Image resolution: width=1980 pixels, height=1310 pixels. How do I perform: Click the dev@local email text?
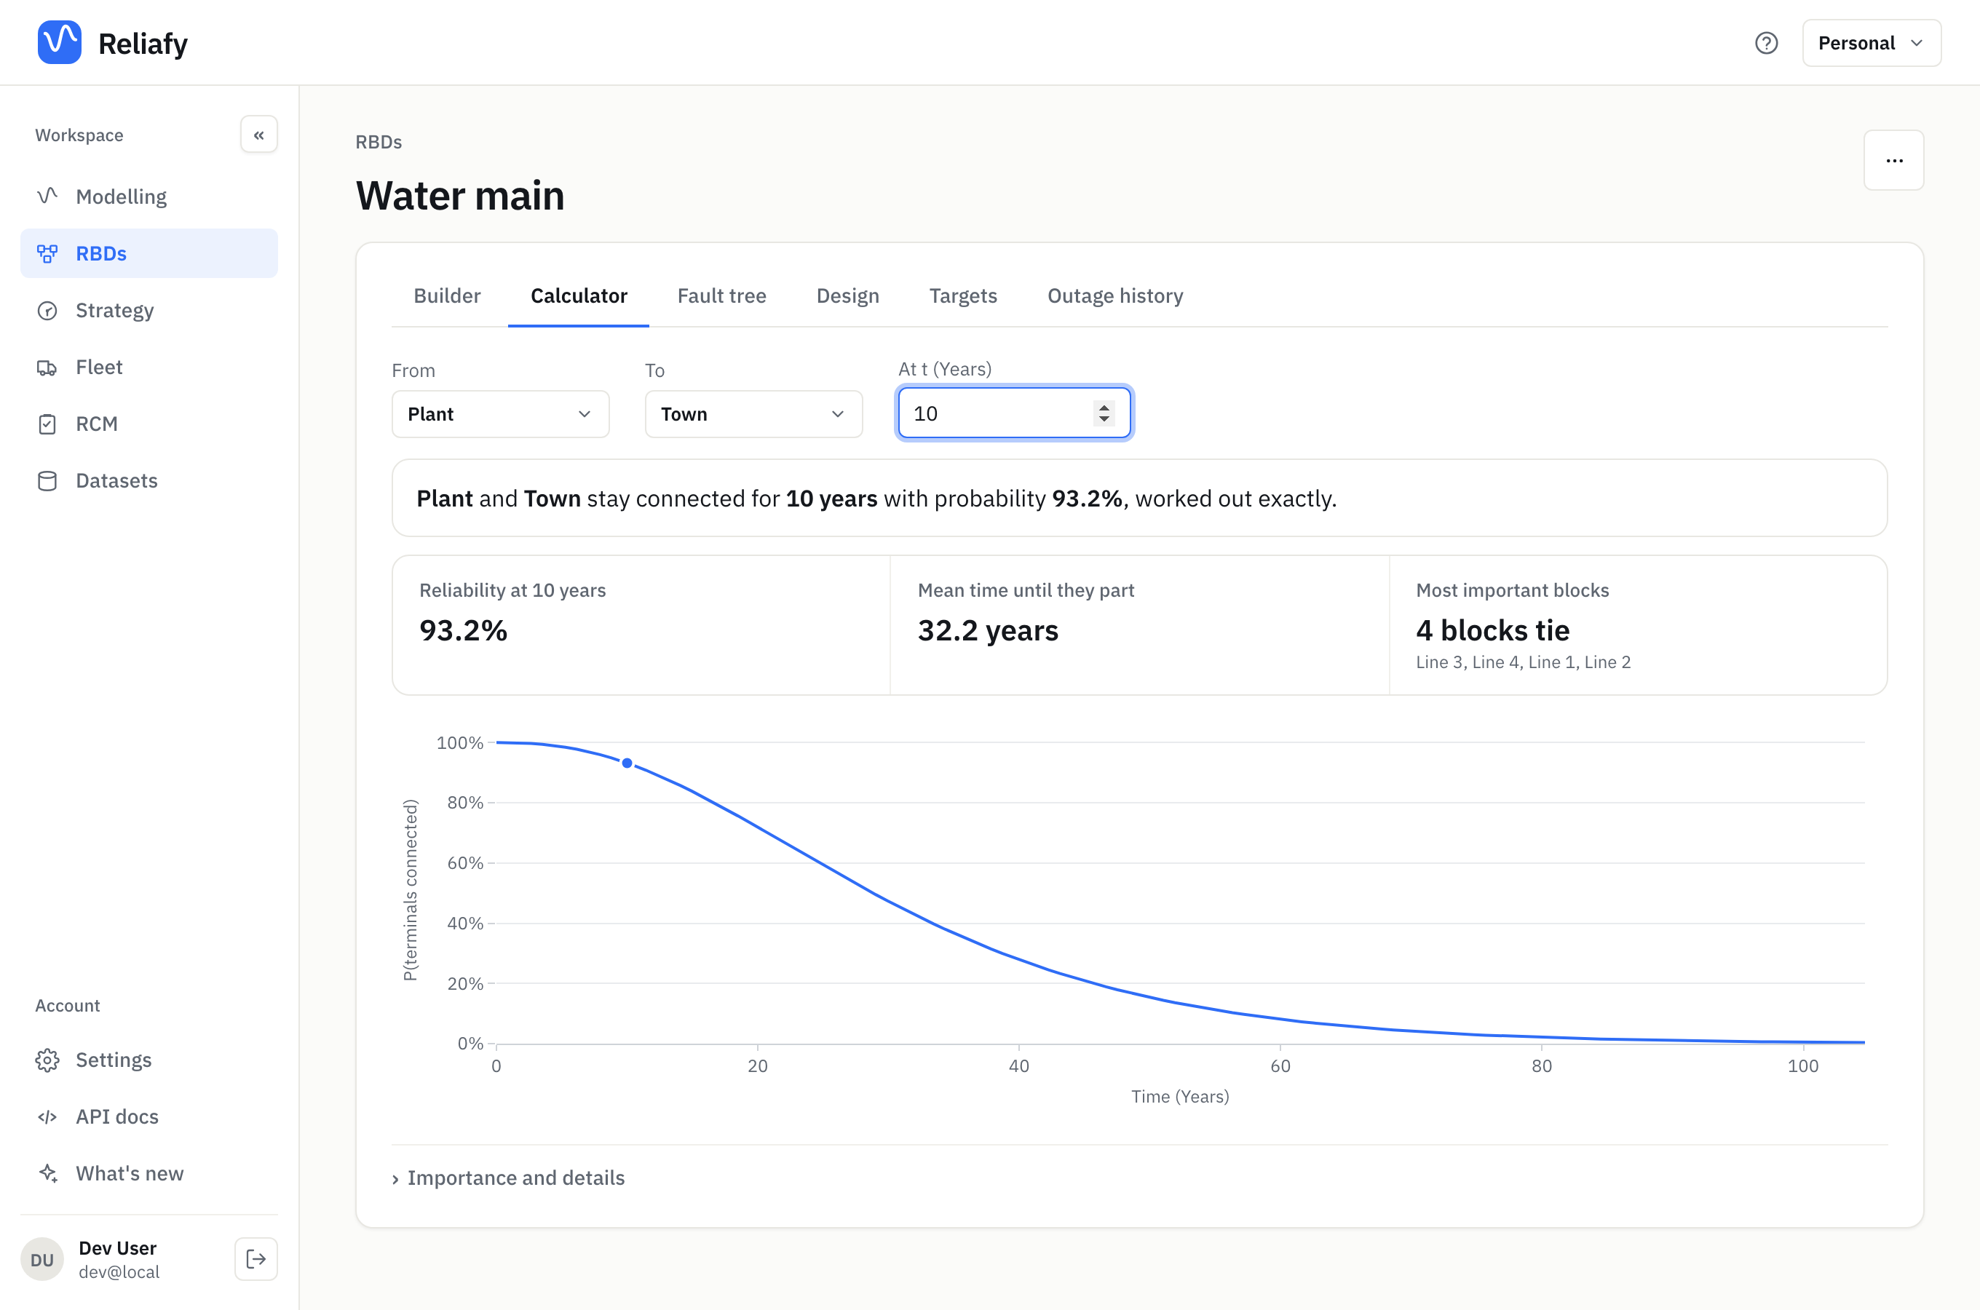point(119,1271)
